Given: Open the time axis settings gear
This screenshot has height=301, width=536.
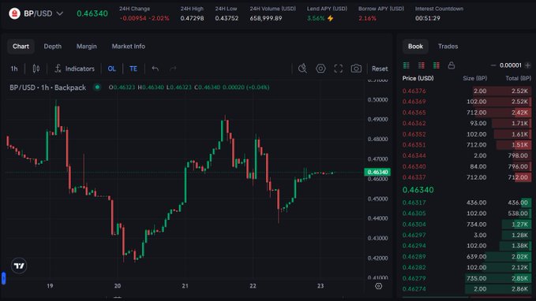Looking at the screenshot, I should [378, 286].
